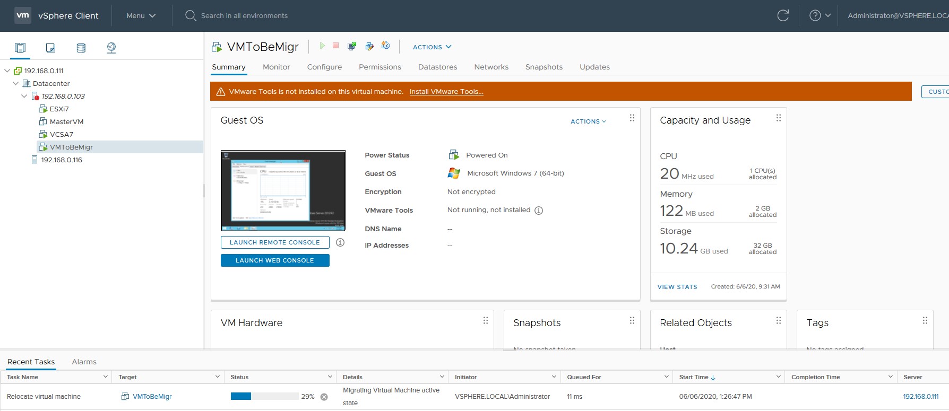
Task: Switch to the Datastores tab
Action: click(438, 67)
